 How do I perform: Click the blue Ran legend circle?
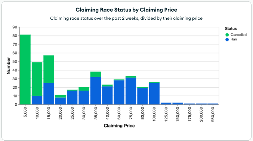point(227,40)
